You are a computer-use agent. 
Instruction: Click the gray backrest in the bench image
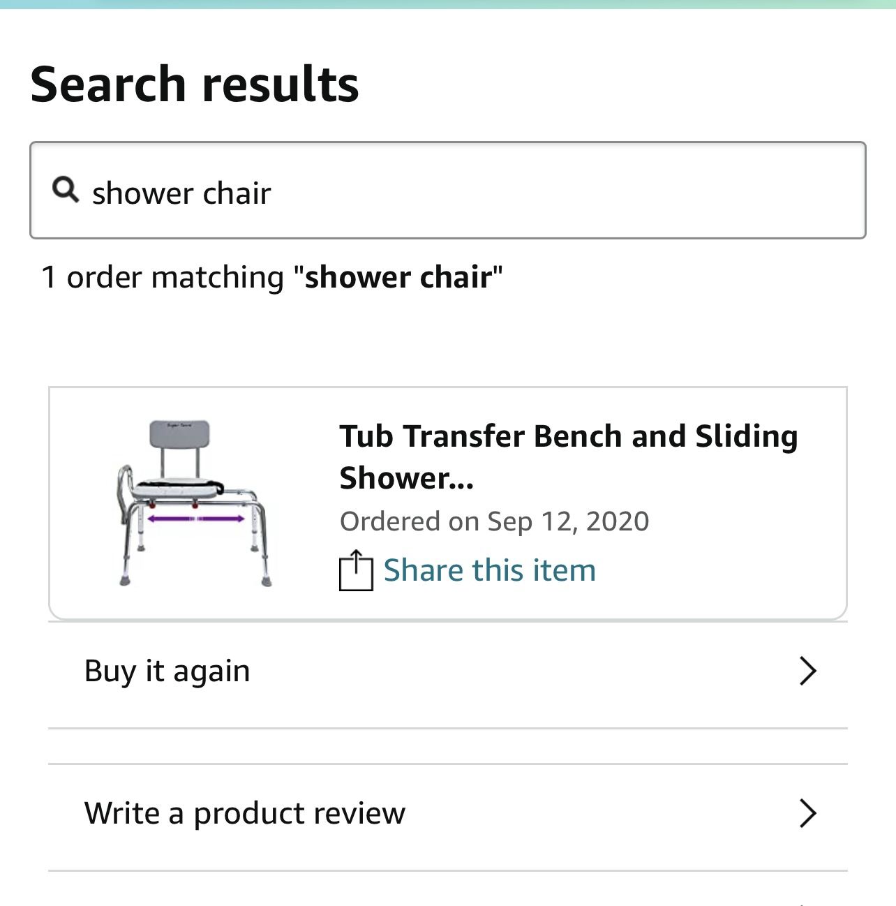point(179,435)
